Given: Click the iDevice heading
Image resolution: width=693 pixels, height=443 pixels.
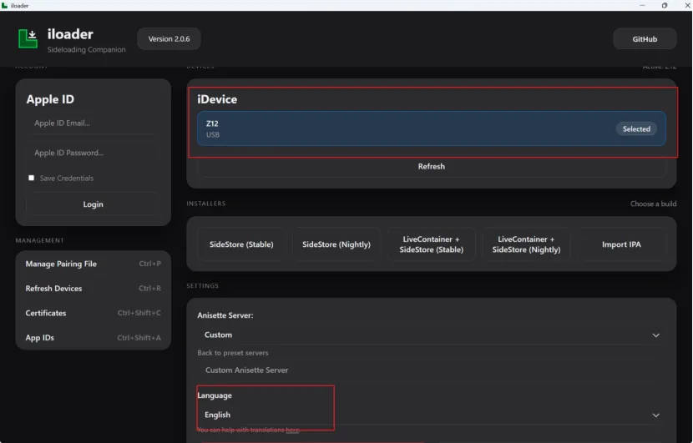Looking at the screenshot, I should click(x=217, y=99).
